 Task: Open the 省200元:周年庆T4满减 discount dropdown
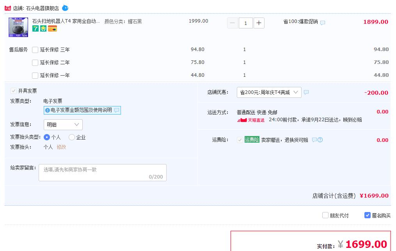[x=269, y=92]
